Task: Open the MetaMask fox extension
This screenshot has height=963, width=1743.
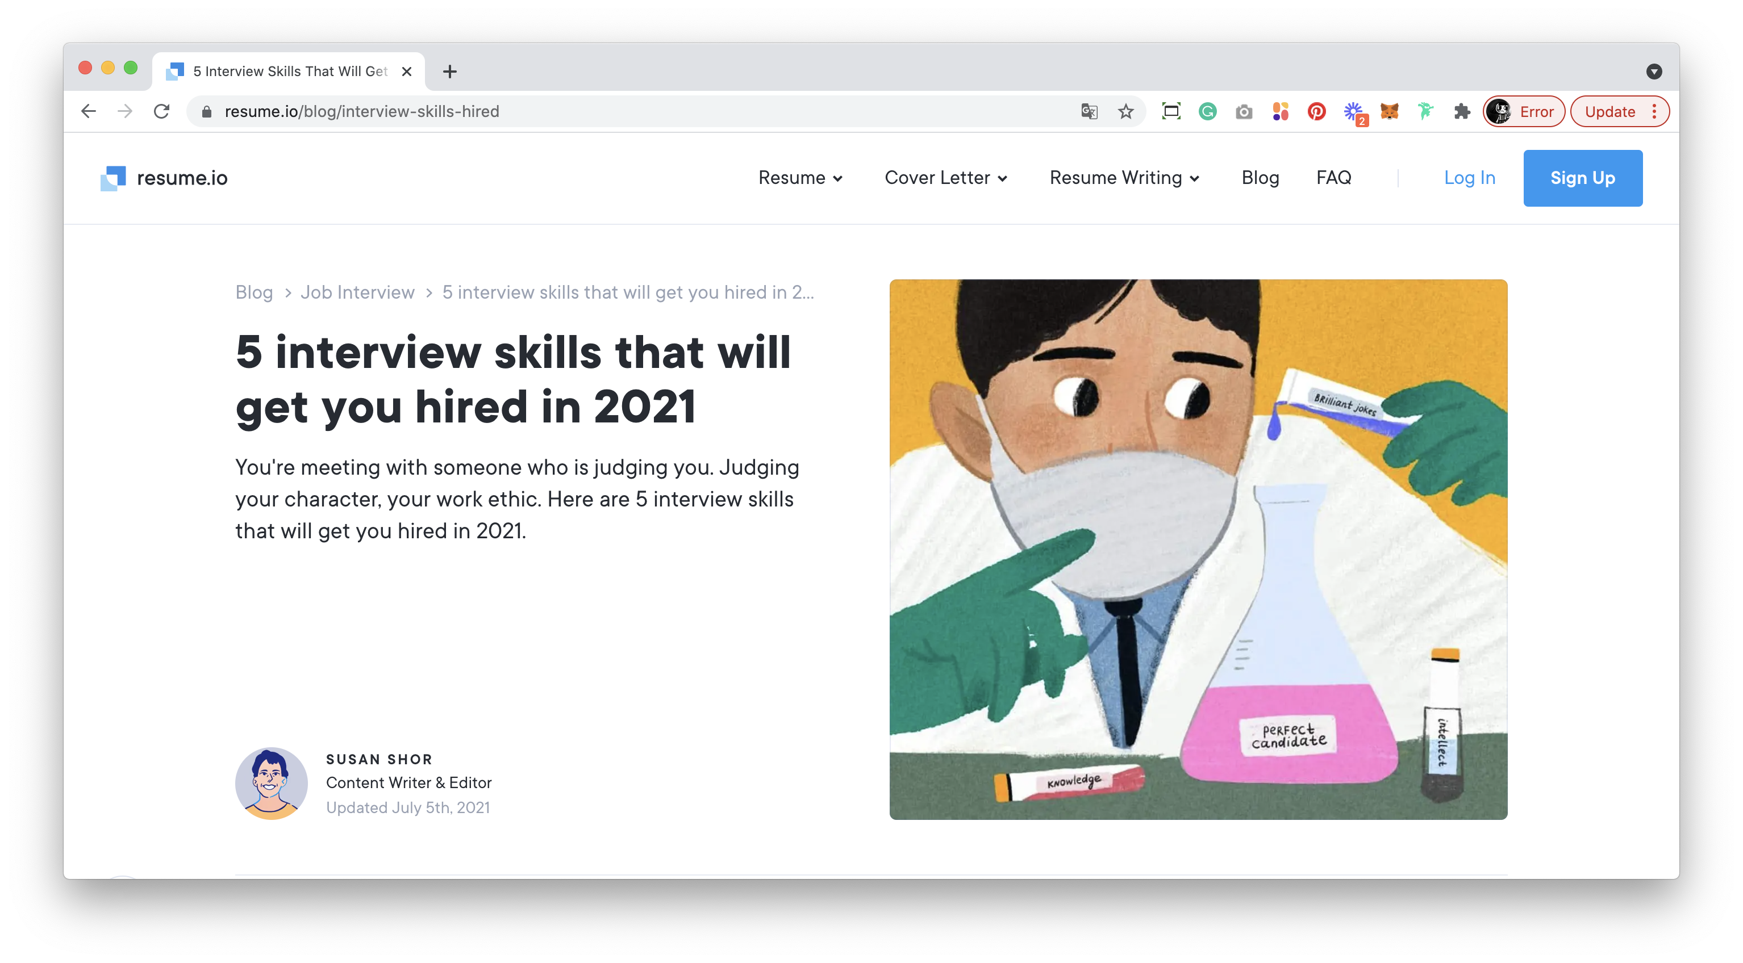Action: (x=1389, y=112)
